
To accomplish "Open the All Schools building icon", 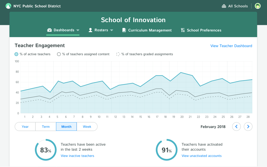I will [x=224, y=6].
